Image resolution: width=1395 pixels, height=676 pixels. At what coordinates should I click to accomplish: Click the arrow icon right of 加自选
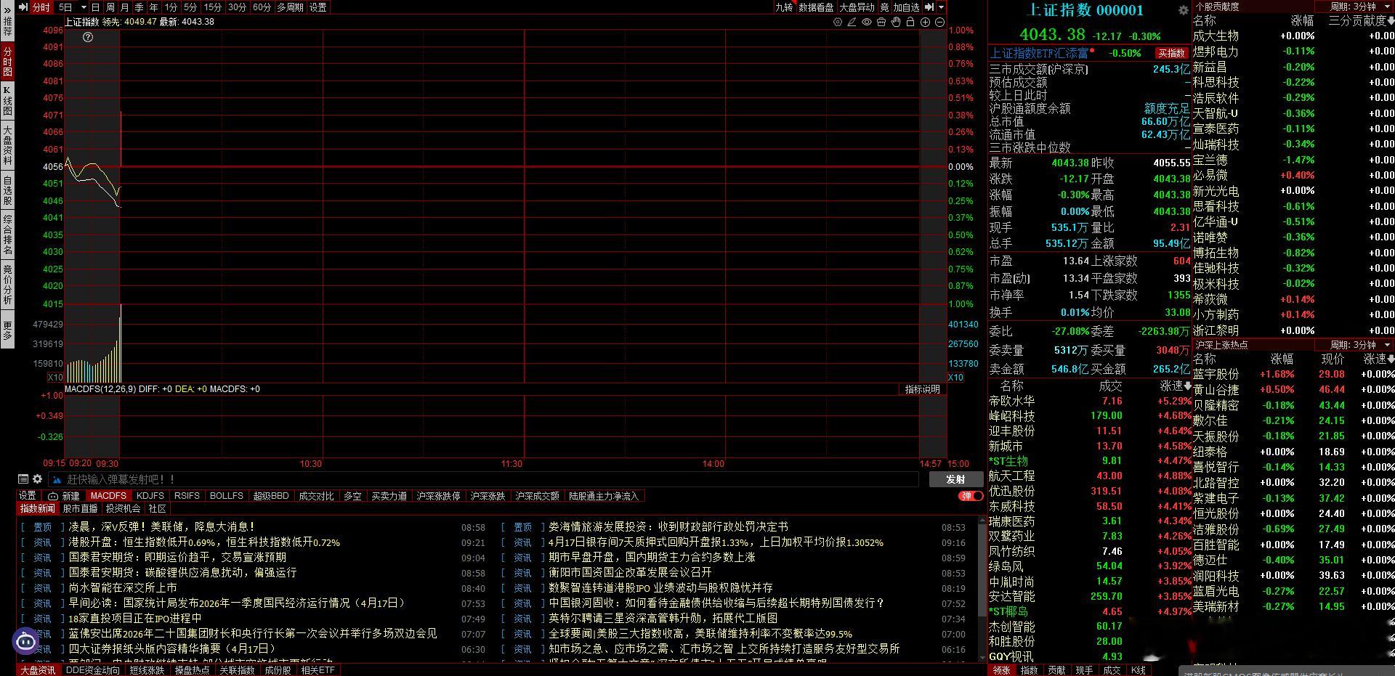point(929,7)
